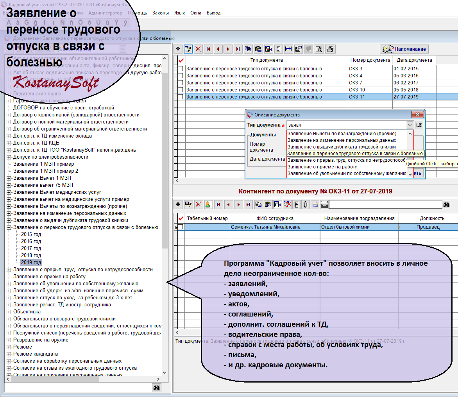The image size is (458, 397).
Task: Tick checkbox for document ОКЗ-4
Action: [x=181, y=76]
